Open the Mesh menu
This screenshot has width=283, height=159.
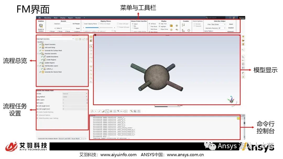point(56,18)
